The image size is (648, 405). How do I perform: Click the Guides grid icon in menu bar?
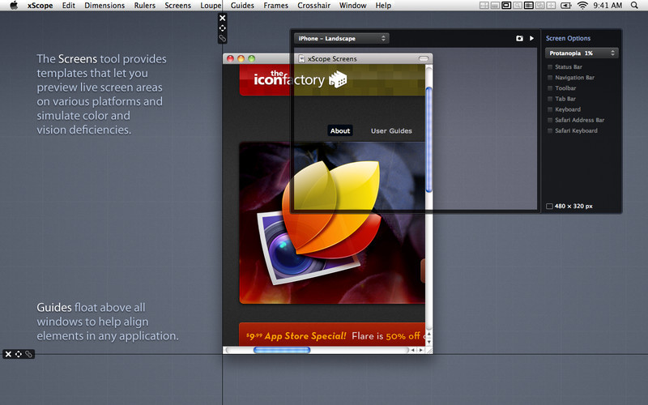529,6
